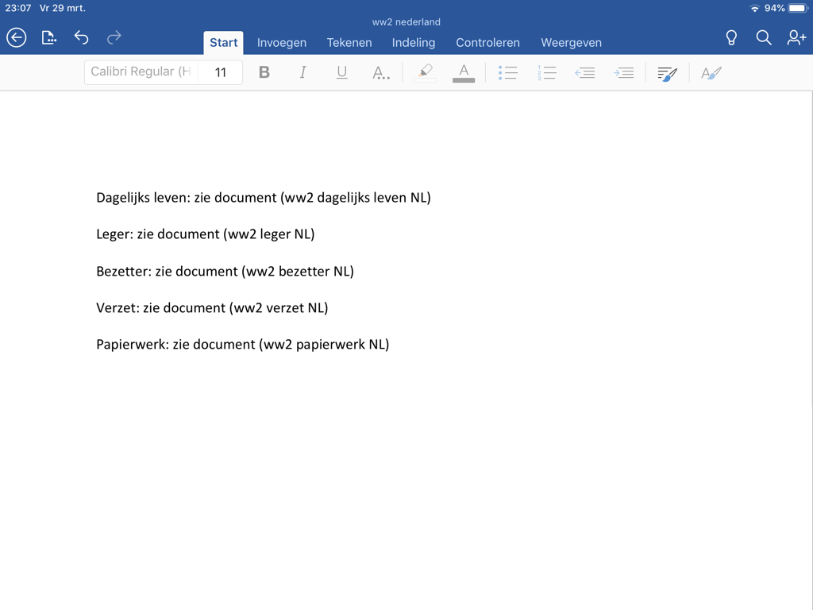Tap the back arrow to close document

[17, 37]
